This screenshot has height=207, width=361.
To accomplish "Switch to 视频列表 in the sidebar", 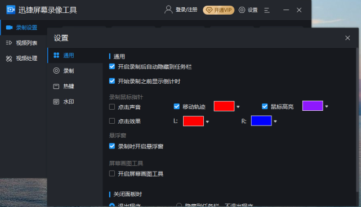I will (x=24, y=43).
